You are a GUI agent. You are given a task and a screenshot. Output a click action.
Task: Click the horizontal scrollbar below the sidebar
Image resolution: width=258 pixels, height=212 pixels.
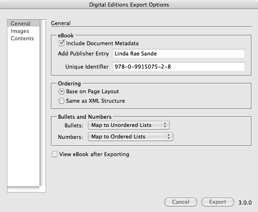pyautogui.click(x=24, y=189)
